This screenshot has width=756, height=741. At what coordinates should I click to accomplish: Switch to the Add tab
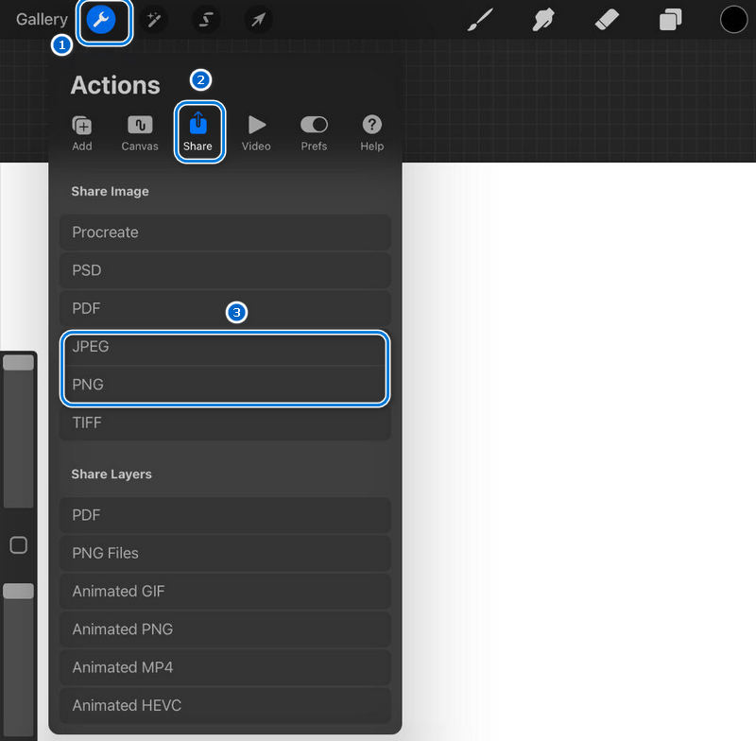pyautogui.click(x=82, y=133)
